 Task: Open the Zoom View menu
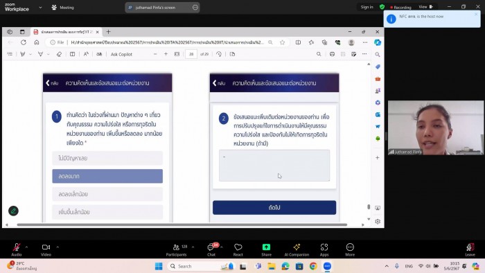[x=426, y=7]
